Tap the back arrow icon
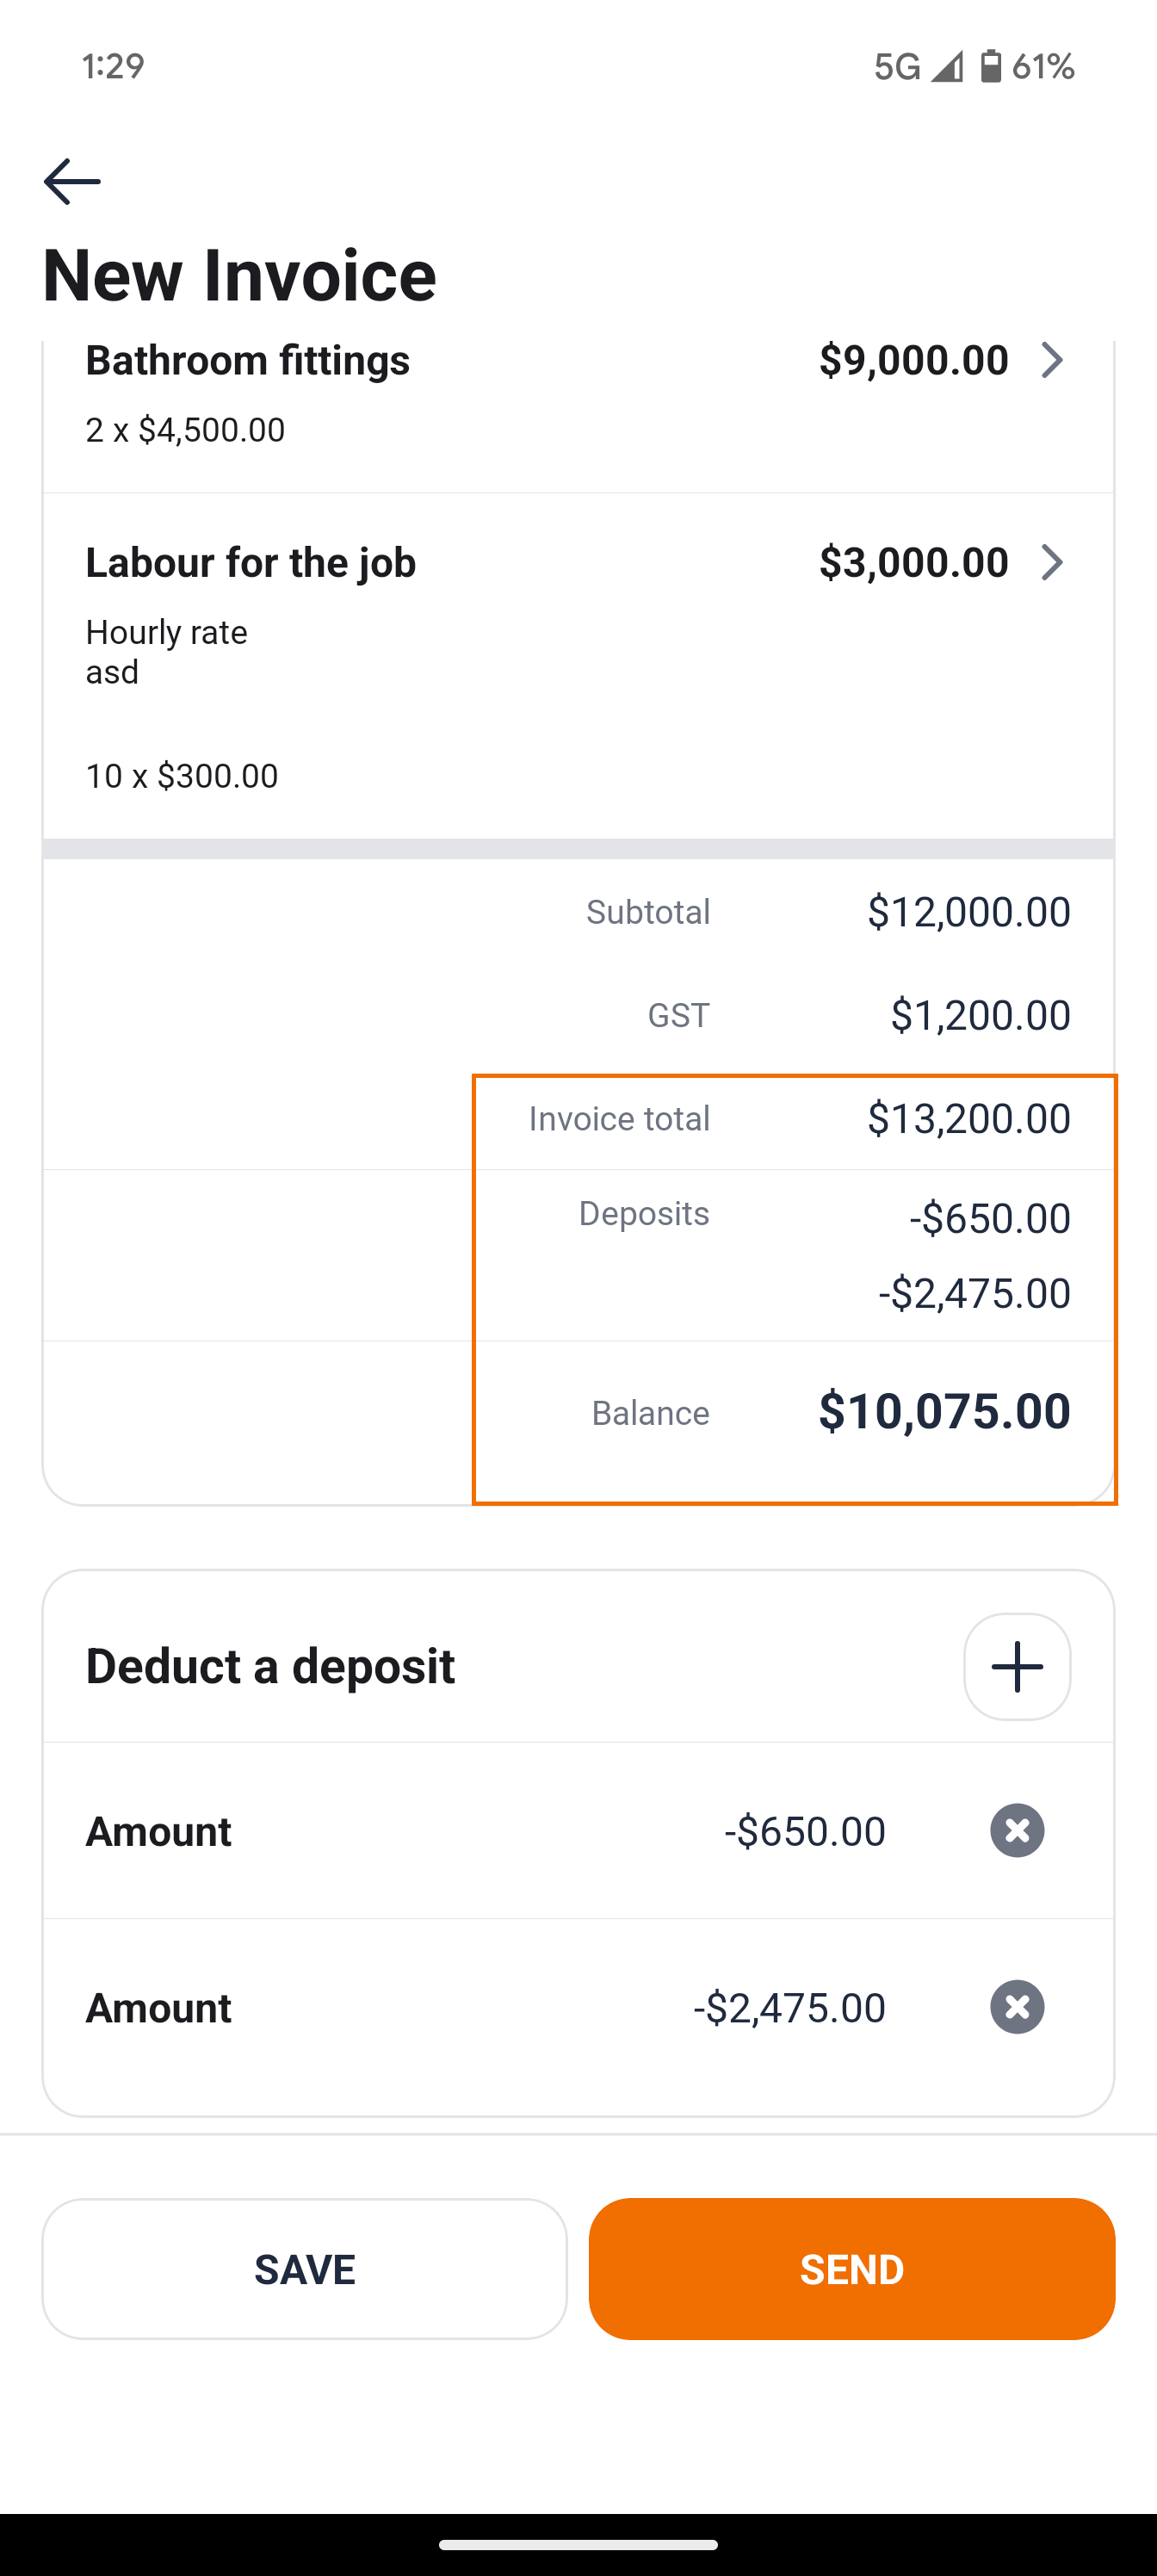The height and width of the screenshot is (2576, 1157). pos(72,182)
